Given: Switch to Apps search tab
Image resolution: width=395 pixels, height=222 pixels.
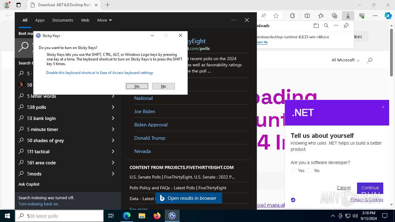Looking at the screenshot, I should [x=40, y=20].
